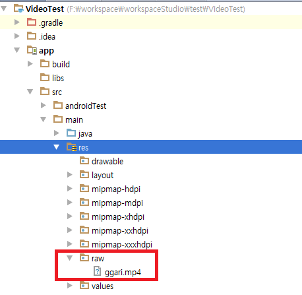Expand the mipmap-xxxhdpi folder arrow

[70, 244]
